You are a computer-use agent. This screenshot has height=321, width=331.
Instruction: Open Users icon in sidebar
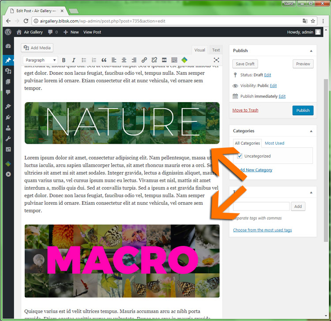[x=8, y=128]
